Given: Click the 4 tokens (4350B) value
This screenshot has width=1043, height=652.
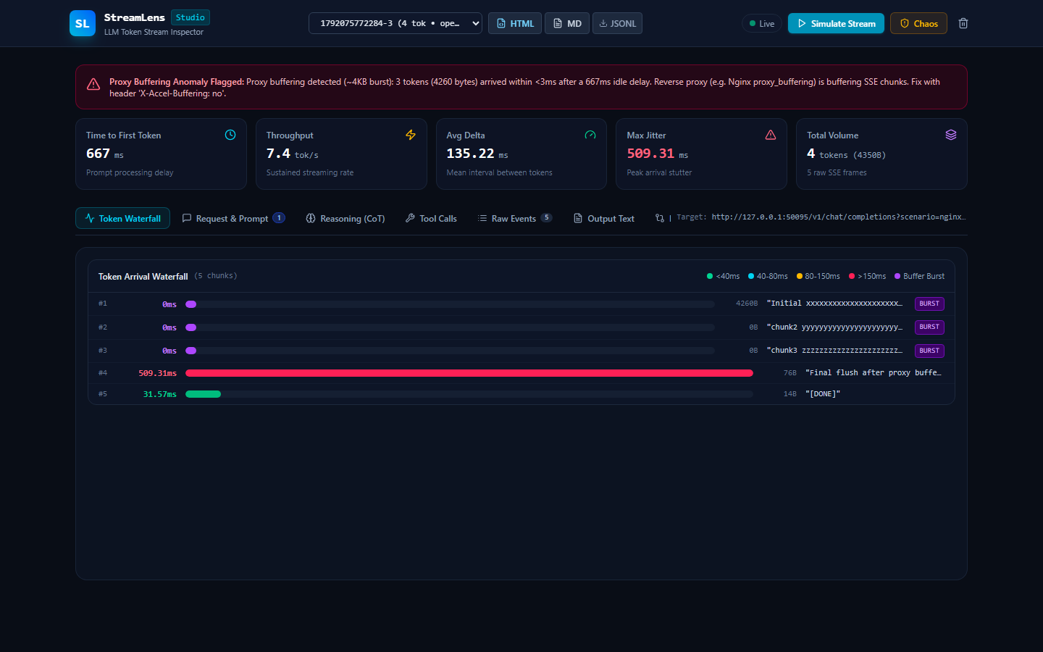Looking at the screenshot, I should [846, 154].
